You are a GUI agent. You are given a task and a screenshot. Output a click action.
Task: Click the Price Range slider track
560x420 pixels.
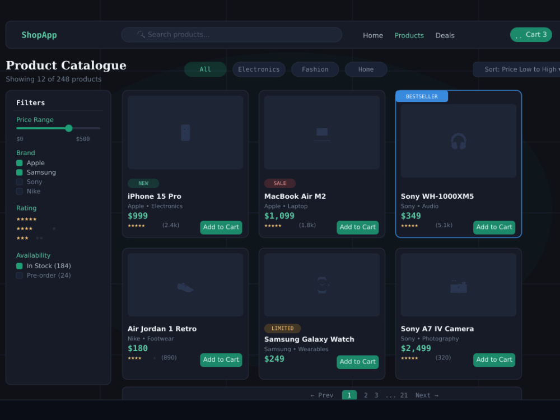[x=58, y=128]
